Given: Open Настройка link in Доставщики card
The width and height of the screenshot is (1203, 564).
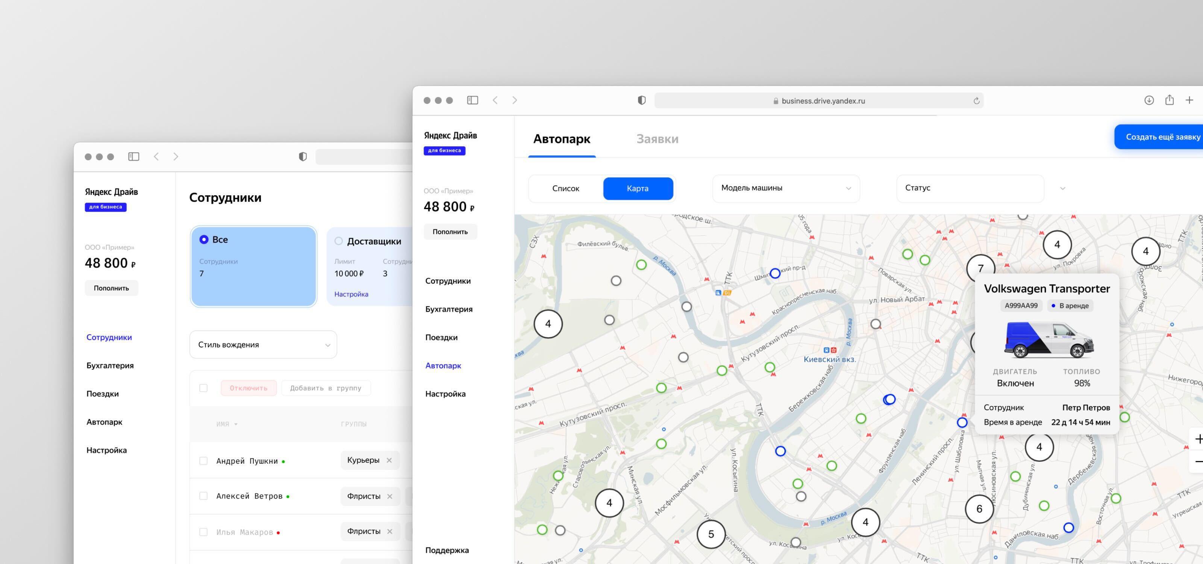Looking at the screenshot, I should (x=351, y=294).
